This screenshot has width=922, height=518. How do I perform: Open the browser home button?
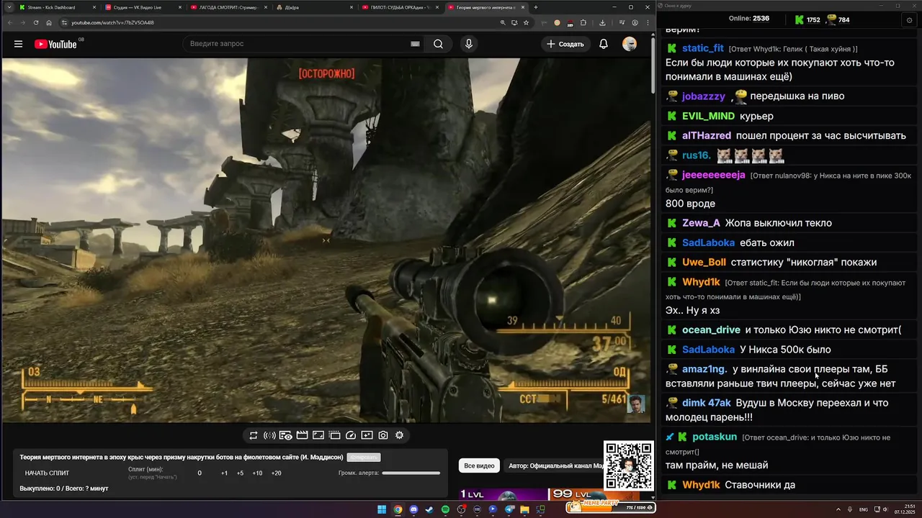click(x=49, y=22)
